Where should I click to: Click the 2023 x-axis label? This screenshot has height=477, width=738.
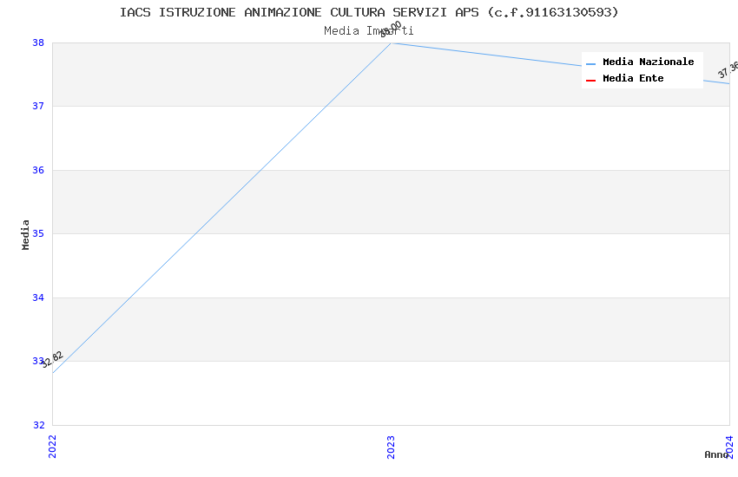click(x=391, y=447)
